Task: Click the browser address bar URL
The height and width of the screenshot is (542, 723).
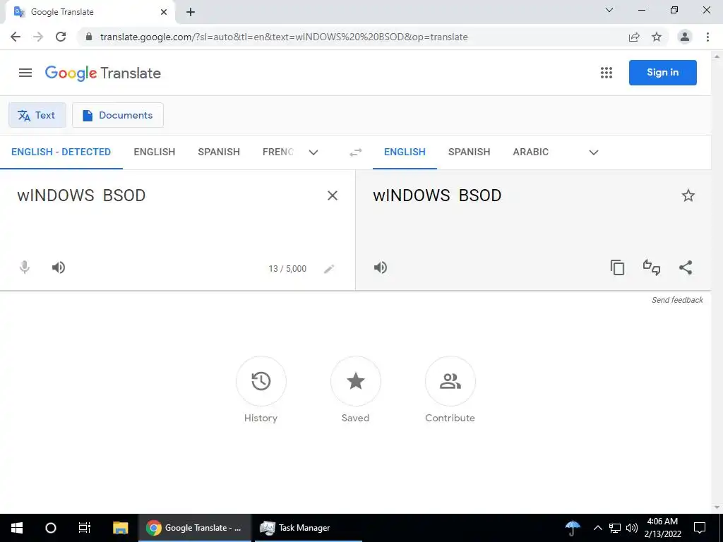Action: 284,37
